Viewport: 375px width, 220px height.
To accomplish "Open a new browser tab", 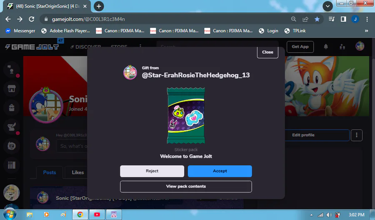I will (99, 6).
